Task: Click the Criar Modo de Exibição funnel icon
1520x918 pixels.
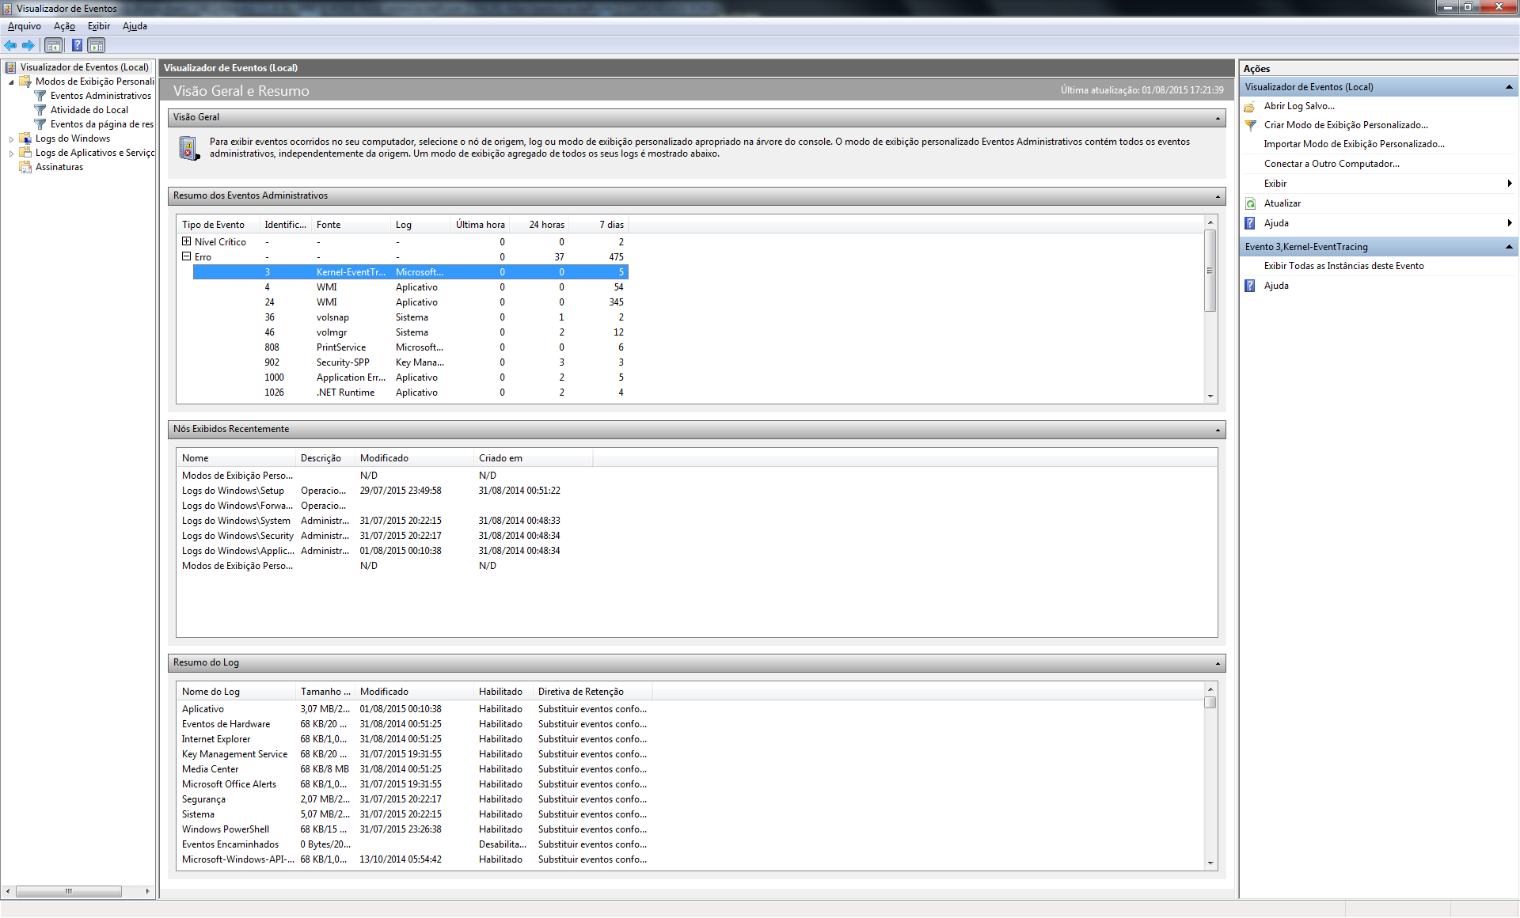Action: 1250,125
